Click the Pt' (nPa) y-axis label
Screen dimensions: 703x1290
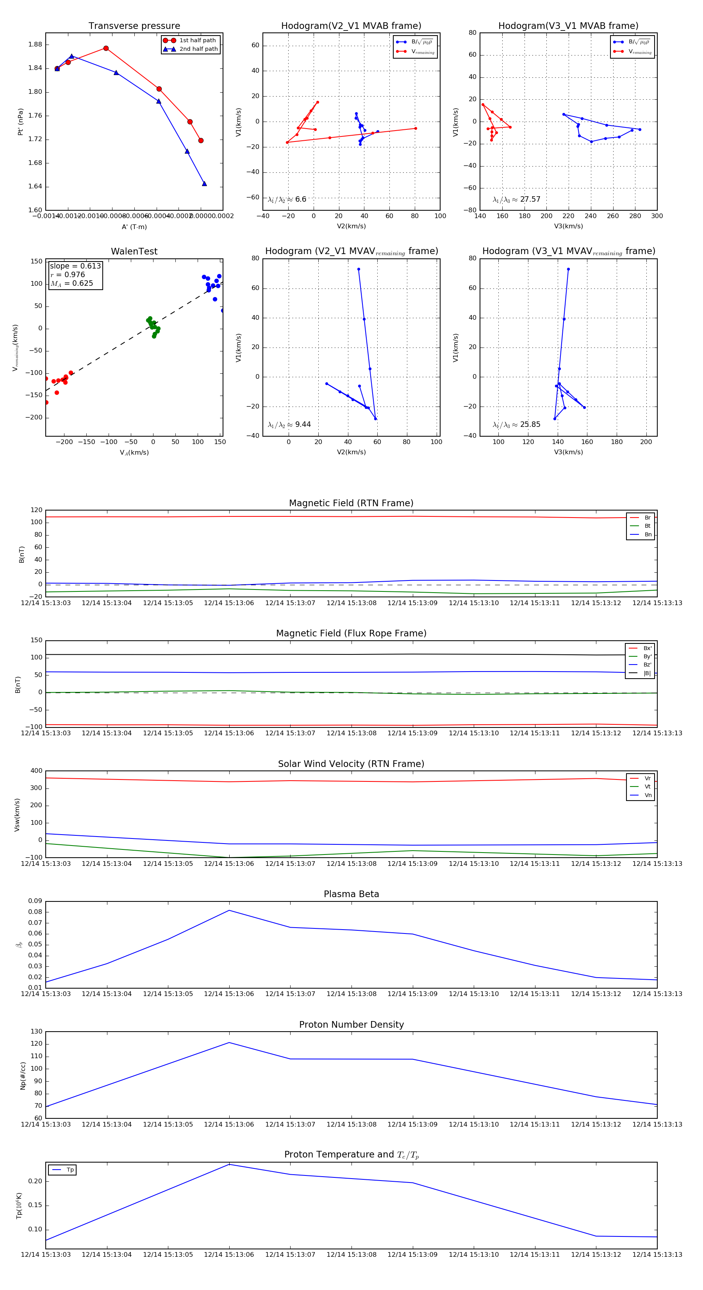pyautogui.click(x=21, y=122)
